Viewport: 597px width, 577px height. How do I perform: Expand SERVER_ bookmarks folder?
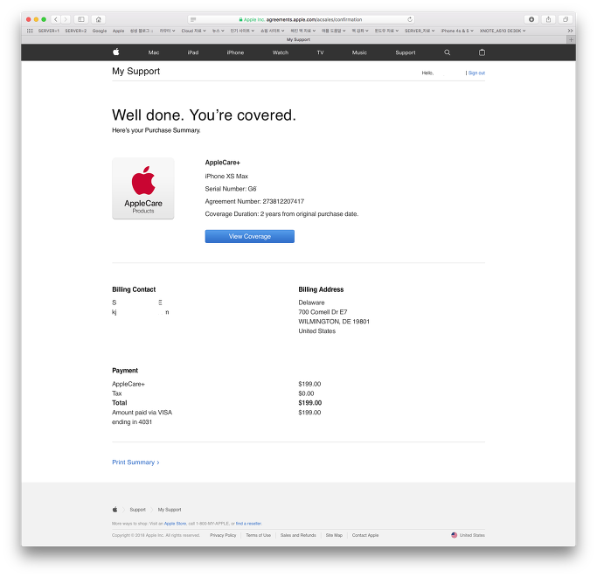pyautogui.click(x=420, y=31)
